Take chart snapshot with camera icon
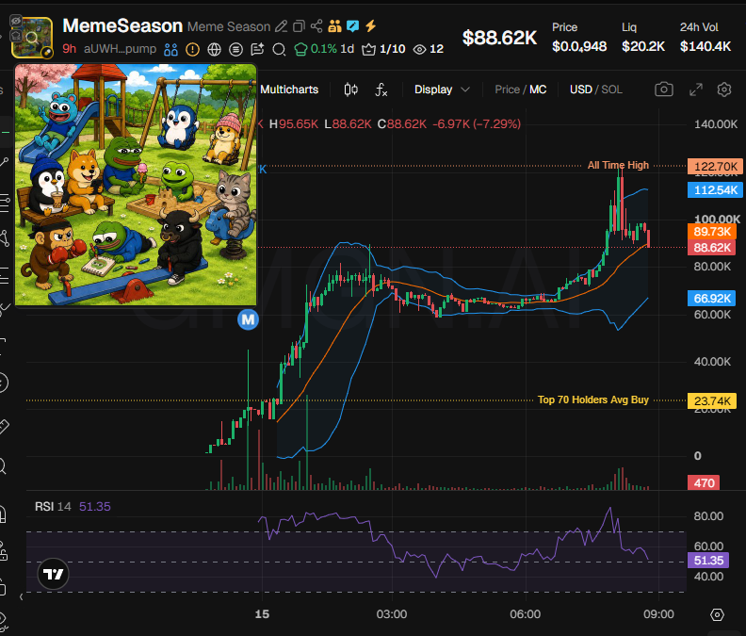The image size is (746, 636). point(664,90)
